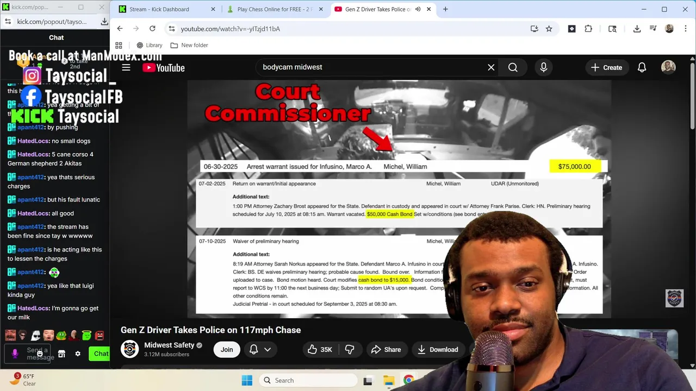This screenshot has width=696, height=391.
Task: Open Library bookmark
Action: coord(150,45)
